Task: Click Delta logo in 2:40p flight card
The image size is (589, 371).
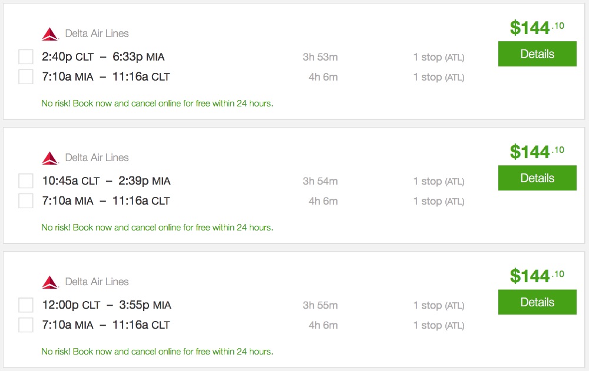Action: 50,34
